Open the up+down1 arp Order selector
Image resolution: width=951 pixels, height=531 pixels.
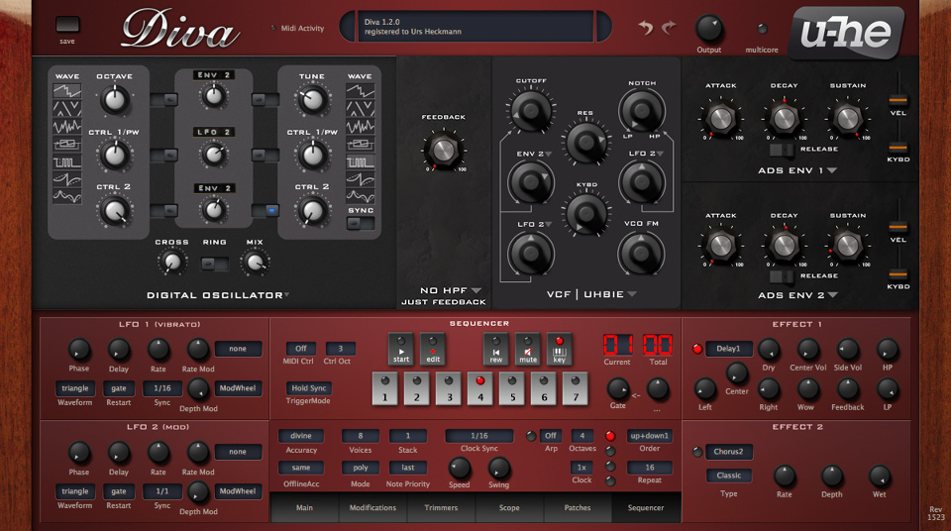(x=649, y=436)
